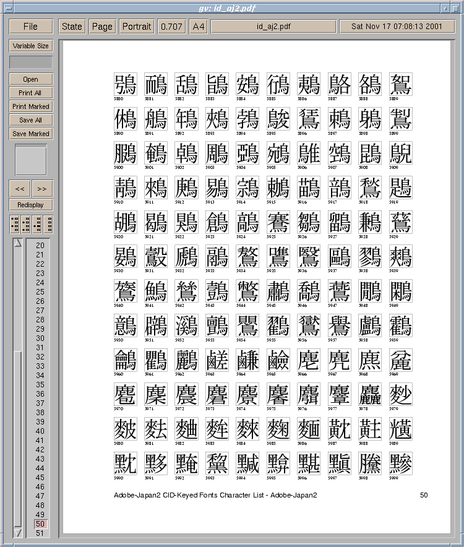Click the even pages mark icon
464x547 pixels.
coord(25,224)
